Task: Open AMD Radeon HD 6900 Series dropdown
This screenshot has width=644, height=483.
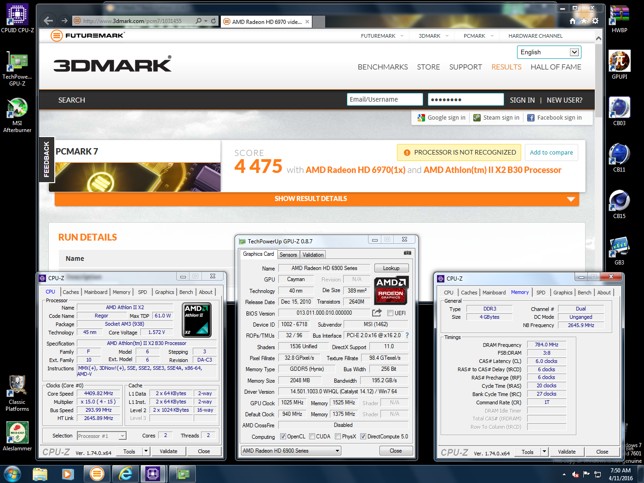Action: click(x=291, y=451)
